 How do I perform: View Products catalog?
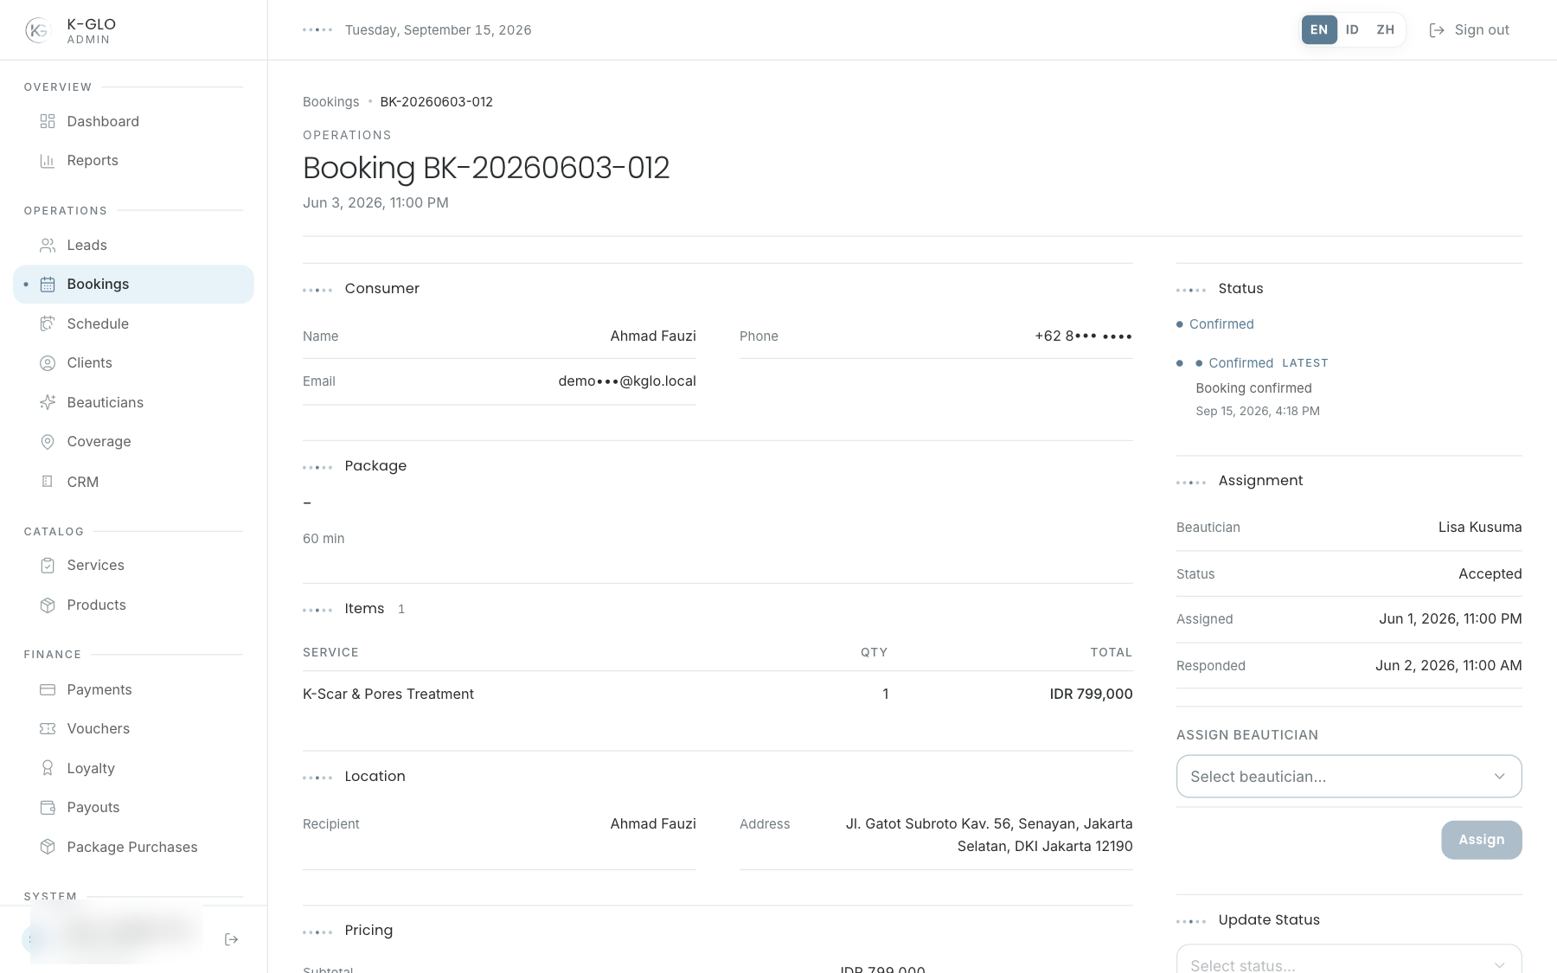tap(133, 605)
